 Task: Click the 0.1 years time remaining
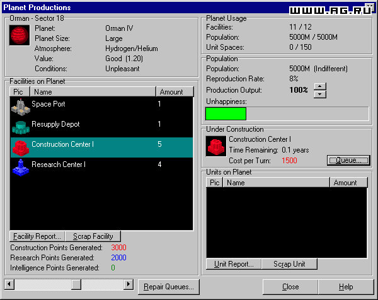tap(295, 150)
